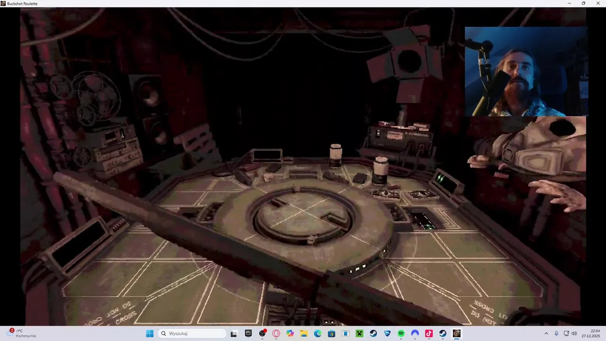This screenshot has height=341, width=606.
Task: Open OBS Studio taskbar icon
Action: 262,333
